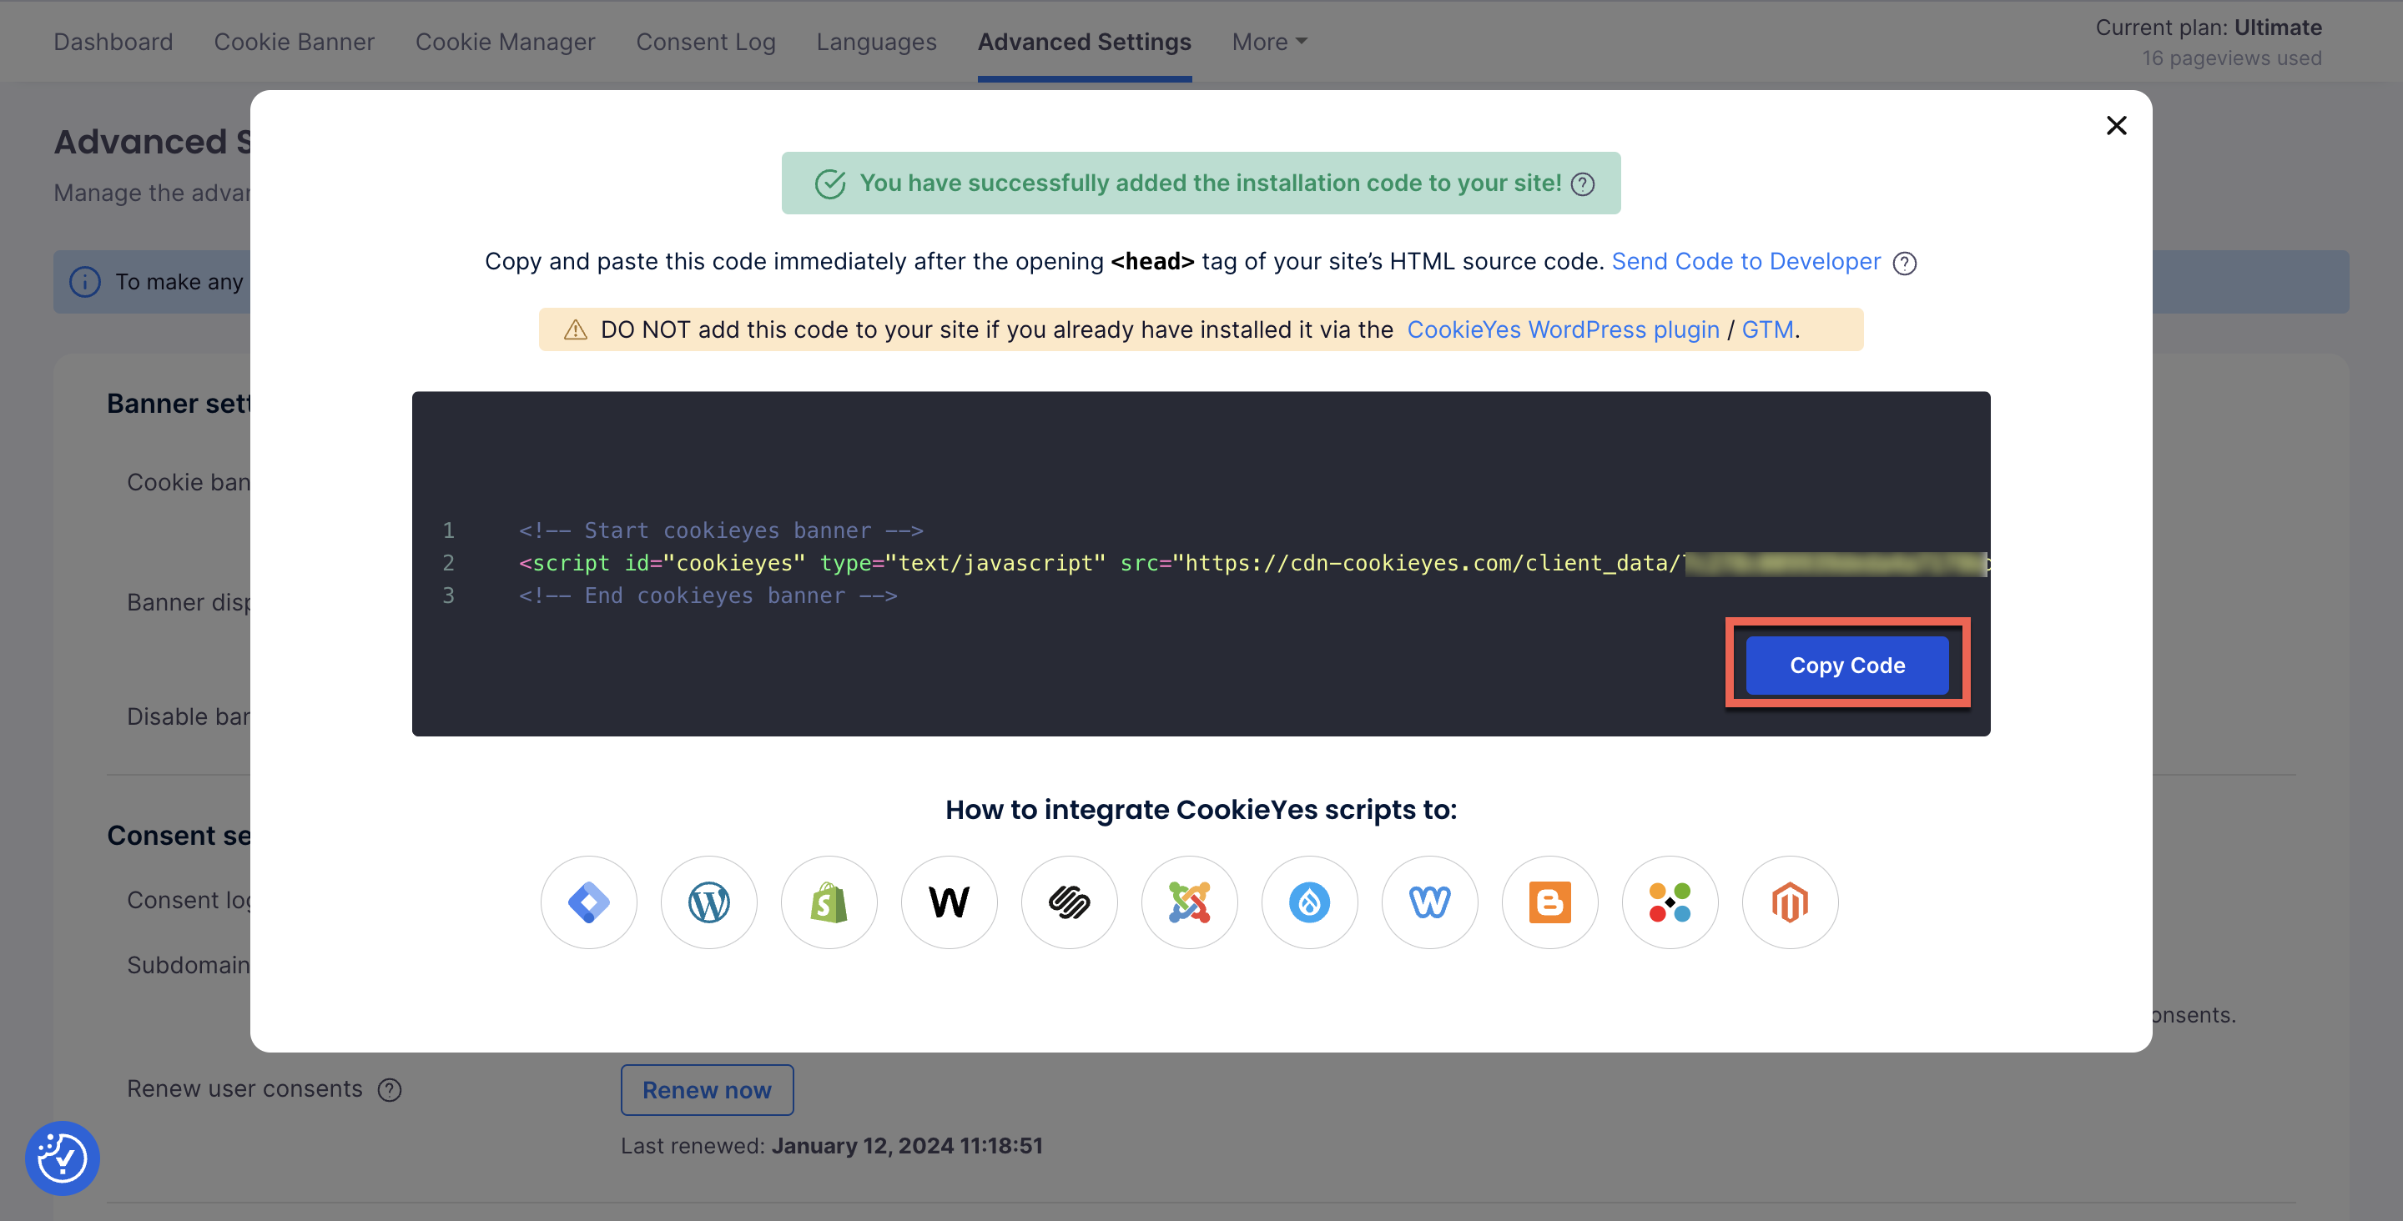Screen dimensions: 2403x1221
Task: Click the green success checkmark icon
Action: [830, 183]
